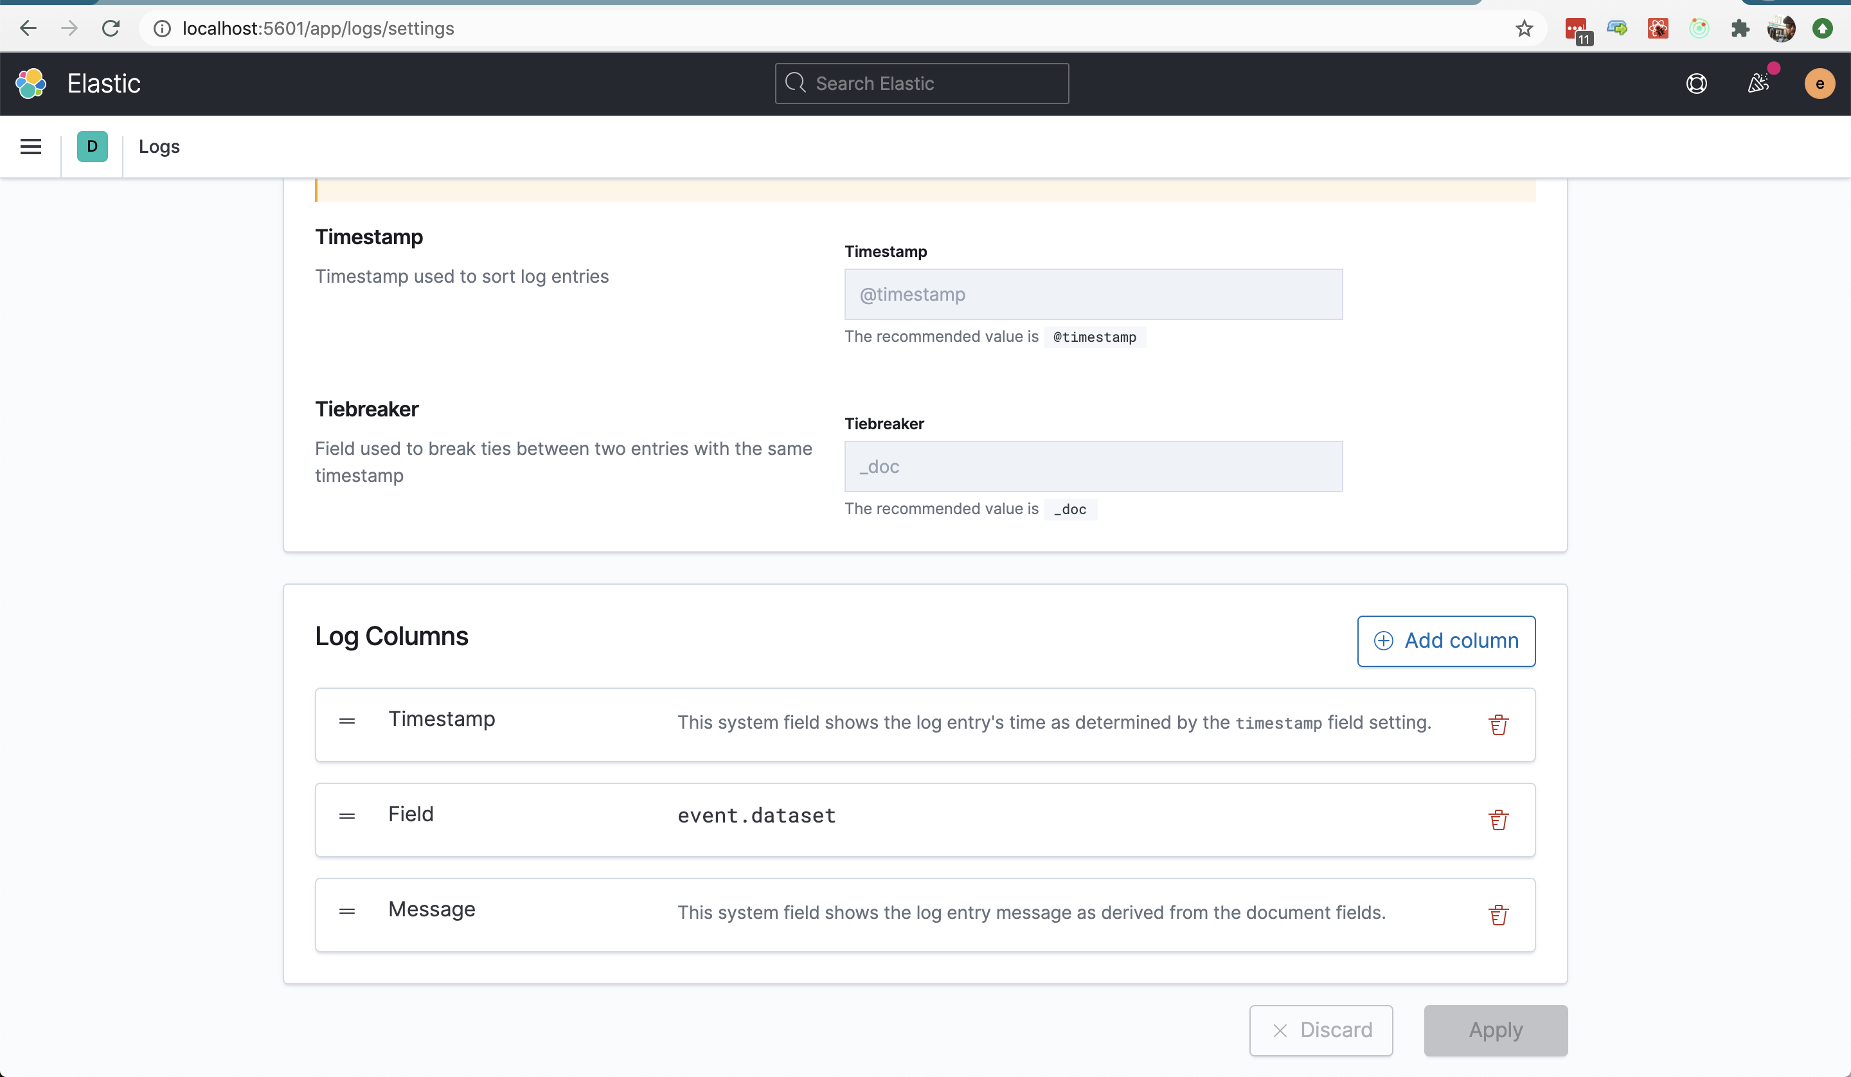Viewport: 1851px width, 1077px height.
Task: Delete the Message log column
Action: (x=1498, y=914)
